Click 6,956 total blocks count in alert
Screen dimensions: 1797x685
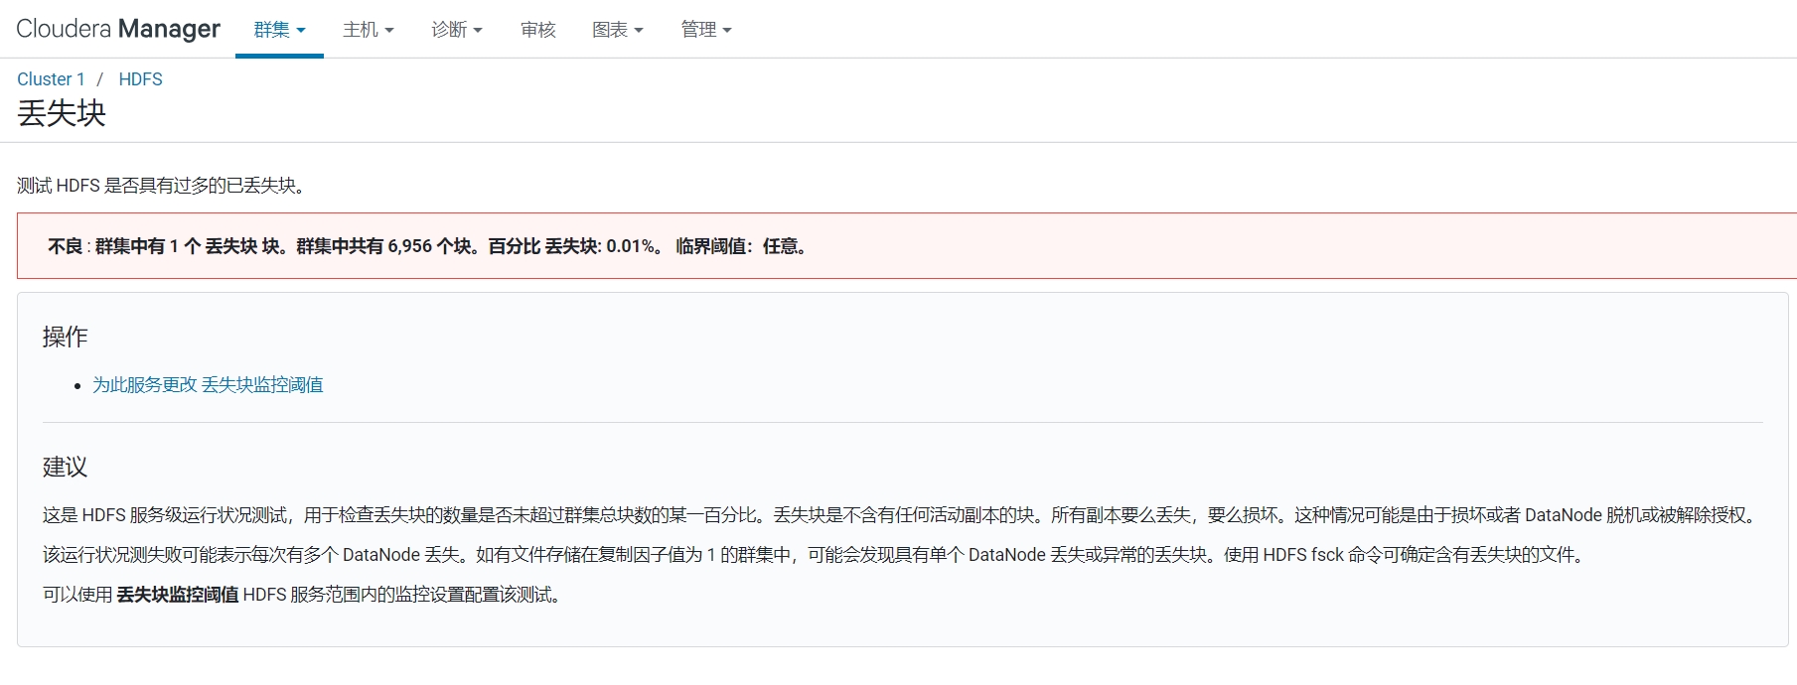click(x=409, y=246)
